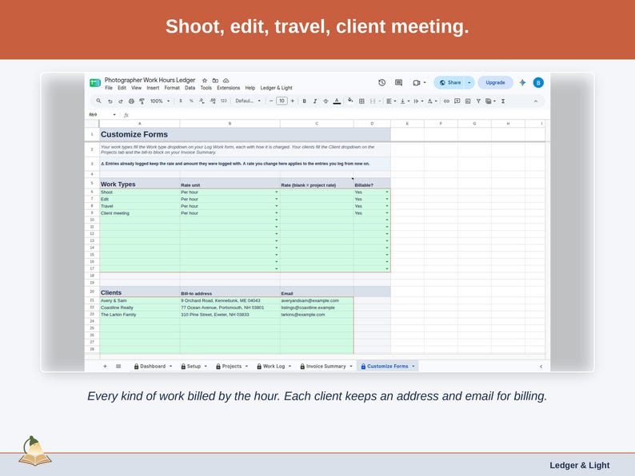Open the name box dropdown arrow
635x476 pixels.
coord(114,115)
